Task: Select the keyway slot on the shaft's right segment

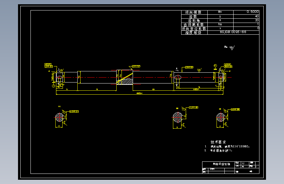Action: (x=178, y=78)
